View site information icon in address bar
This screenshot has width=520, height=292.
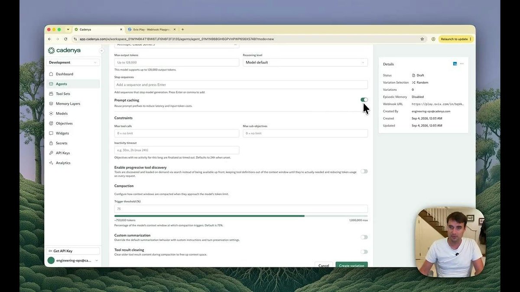click(x=75, y=39)
